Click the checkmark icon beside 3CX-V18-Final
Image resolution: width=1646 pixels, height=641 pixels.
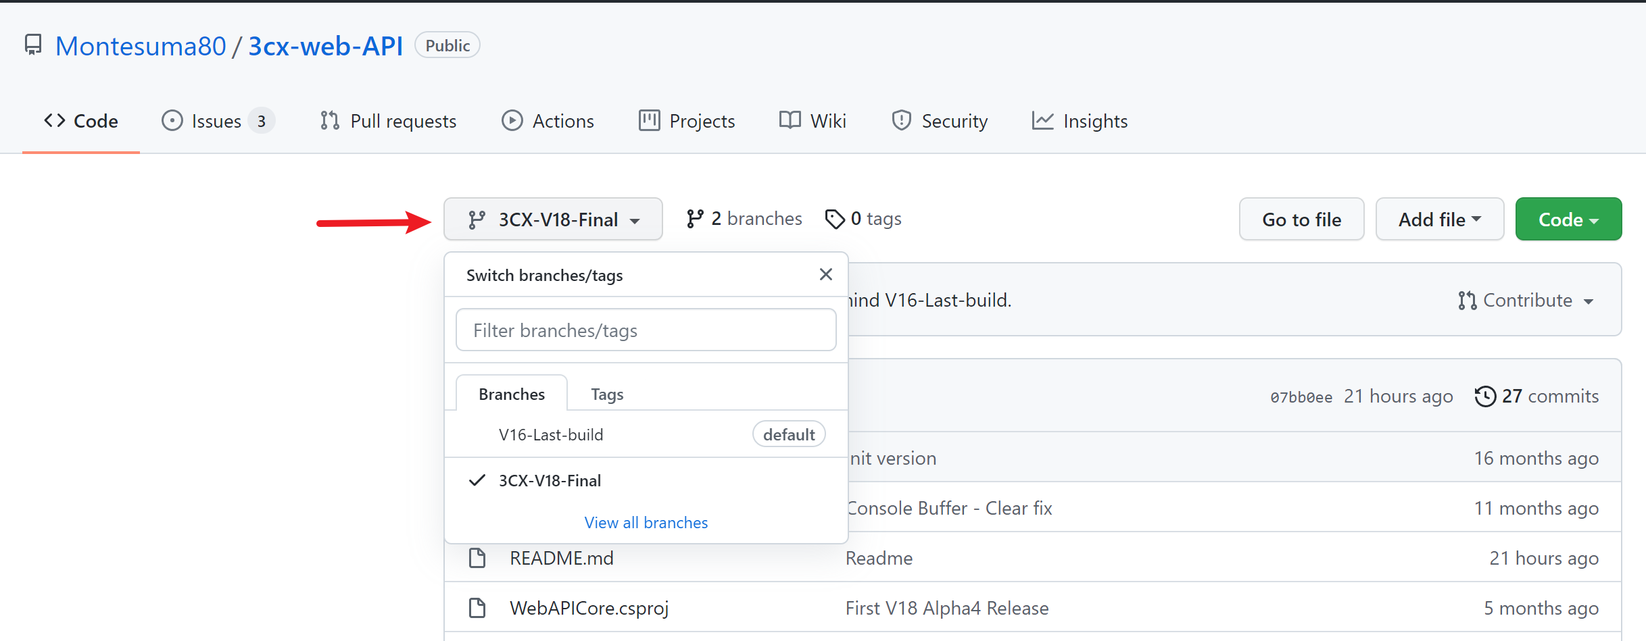click(477, 480)
